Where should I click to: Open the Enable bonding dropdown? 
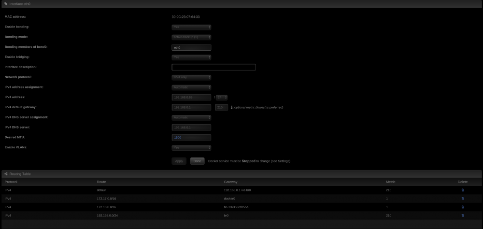pos(191,27)
